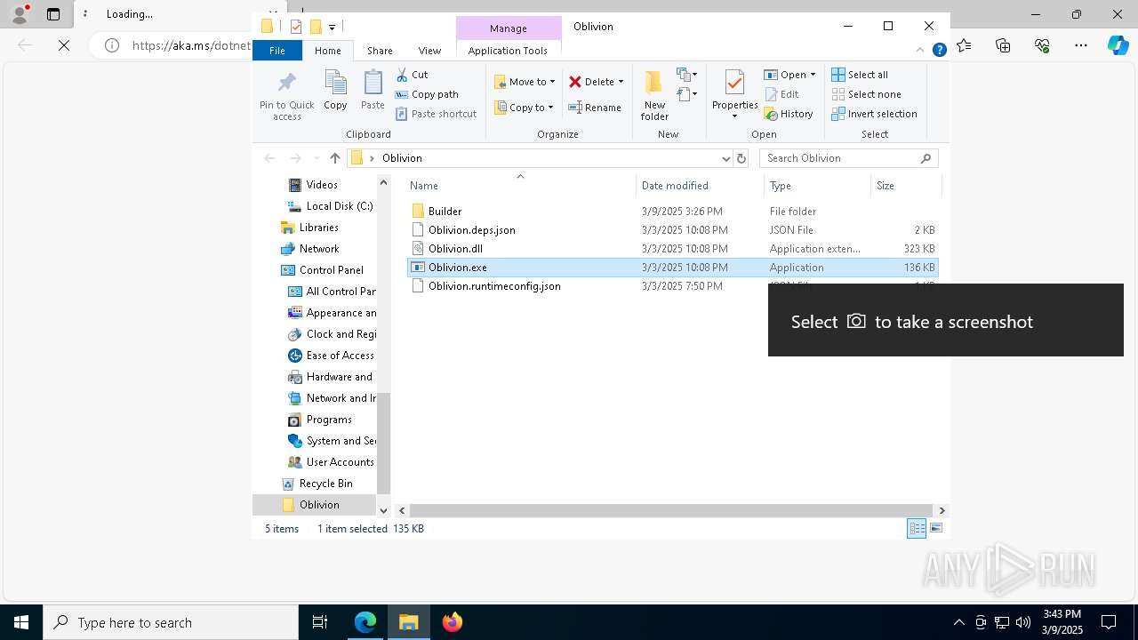Viewport: 1138px width, 640px height.
Task: Switch to Large icons view layout
Action: tap(935, 529)
